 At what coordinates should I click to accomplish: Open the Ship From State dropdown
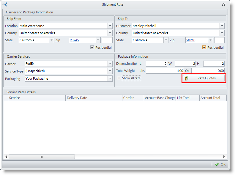click(51, 40)
